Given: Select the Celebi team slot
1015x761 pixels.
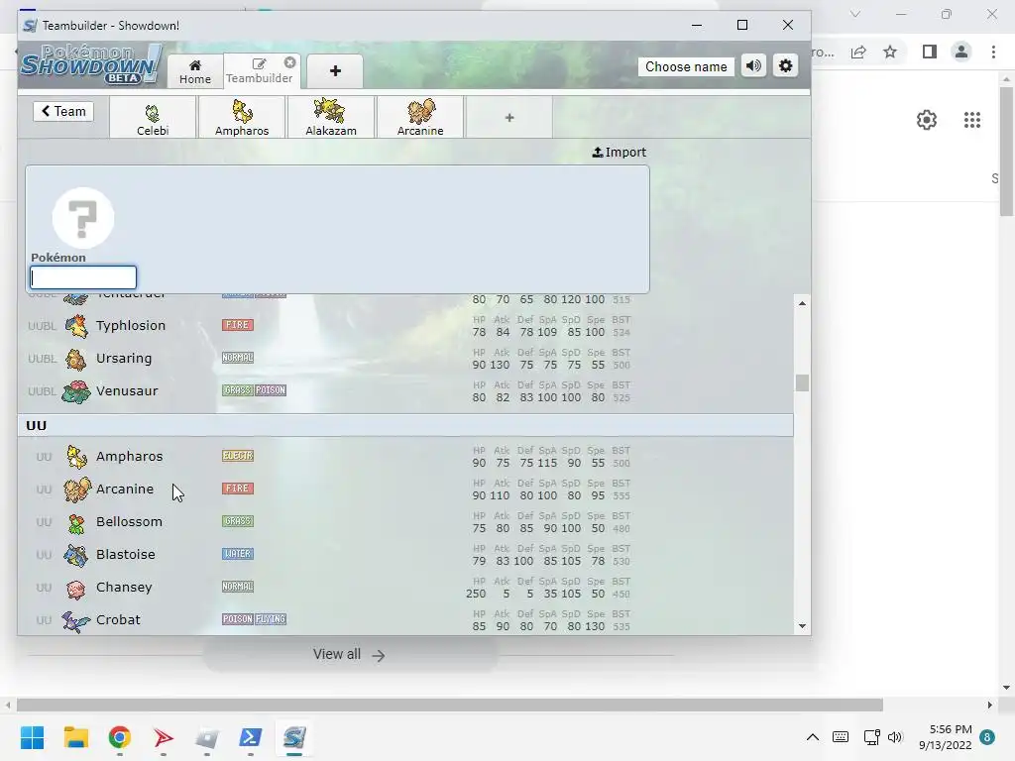Looking at the screenshot, I should (153, 117).
